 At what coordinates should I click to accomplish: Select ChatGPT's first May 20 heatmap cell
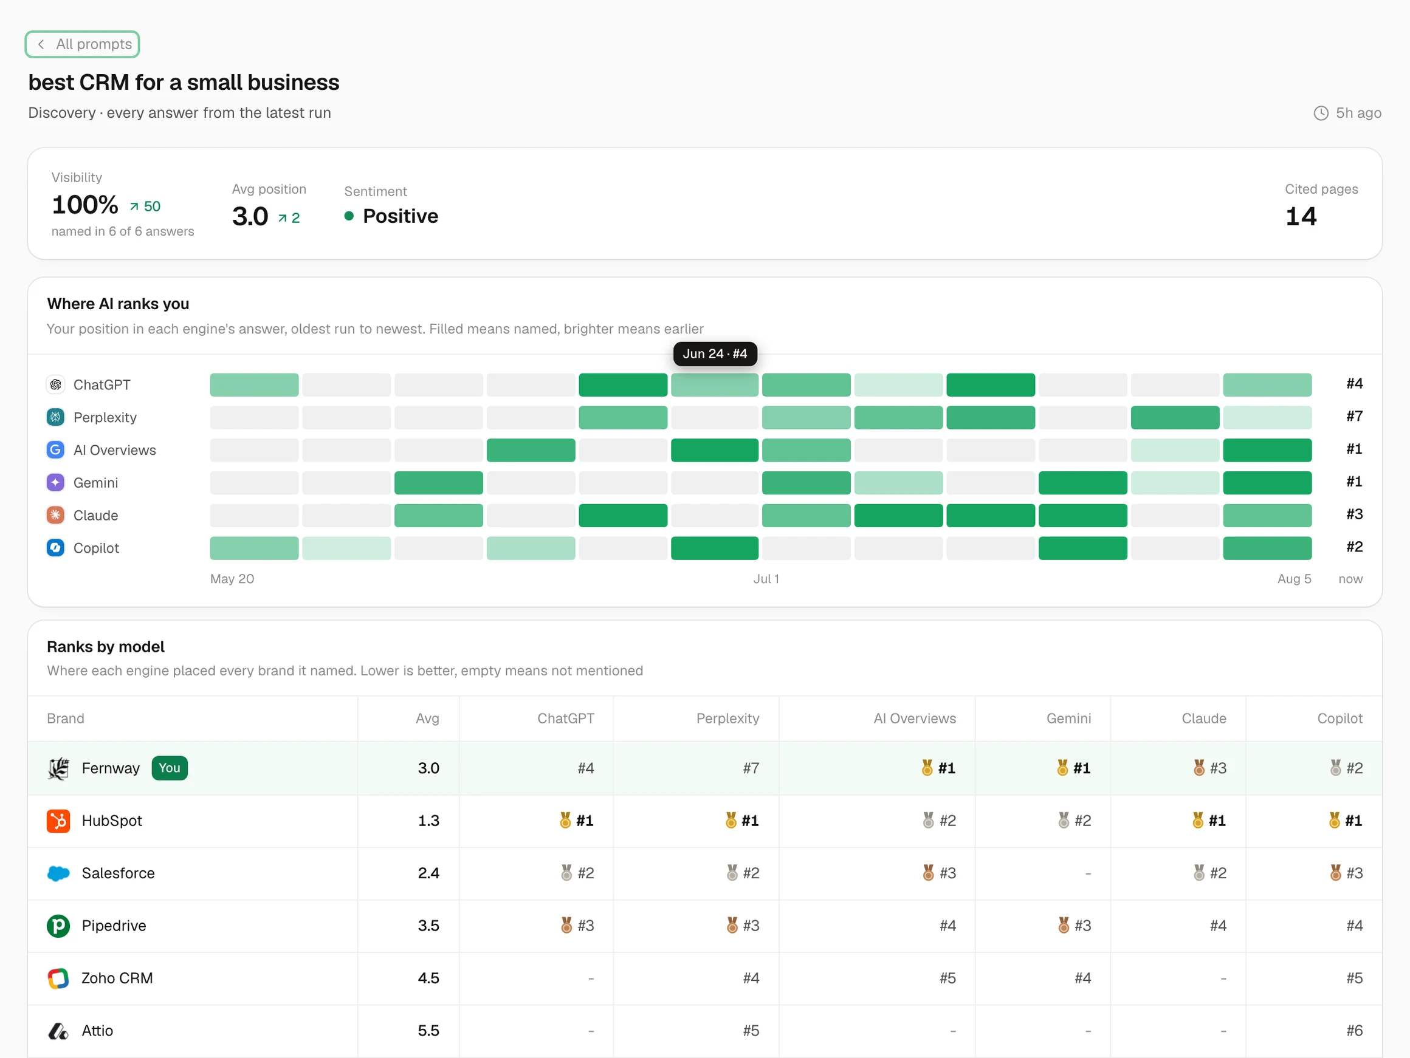254,384
